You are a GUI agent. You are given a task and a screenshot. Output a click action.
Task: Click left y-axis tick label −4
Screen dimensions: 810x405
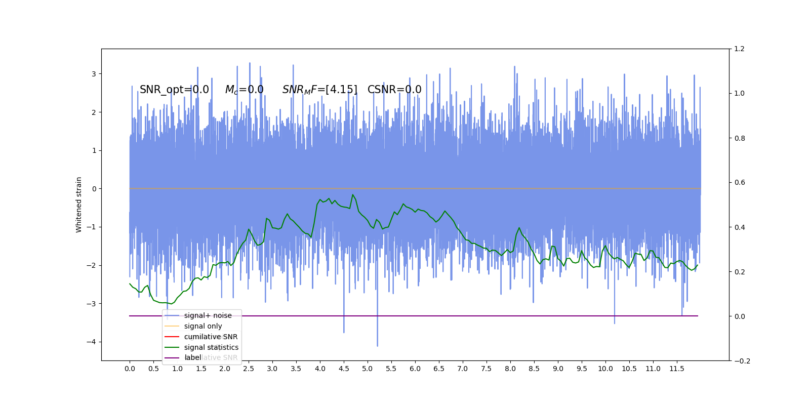91,342
